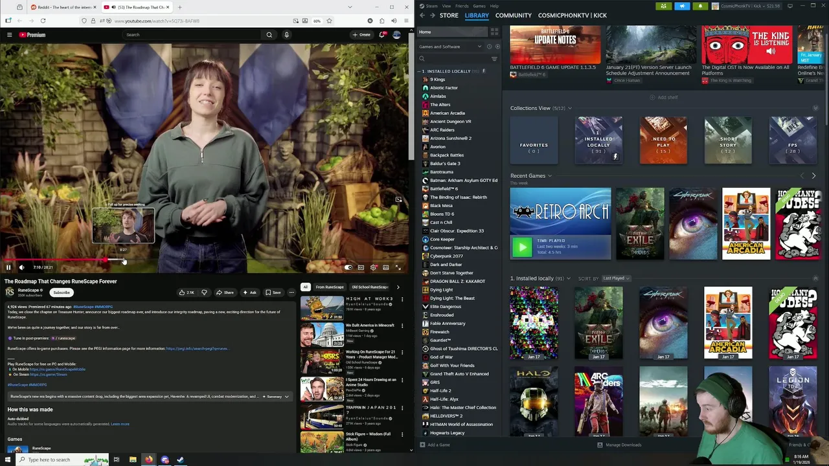This screenshot has height=466, width=829.
Task: Select Baldur's Gate 3 in library list
Action: pos(445,164)
